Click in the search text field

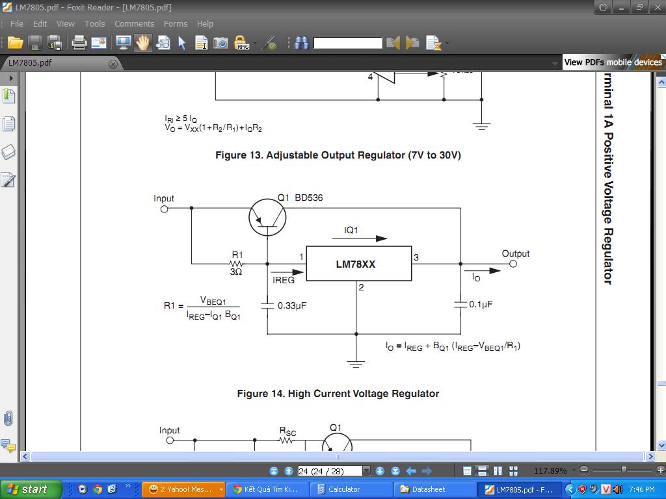(348, 43)
